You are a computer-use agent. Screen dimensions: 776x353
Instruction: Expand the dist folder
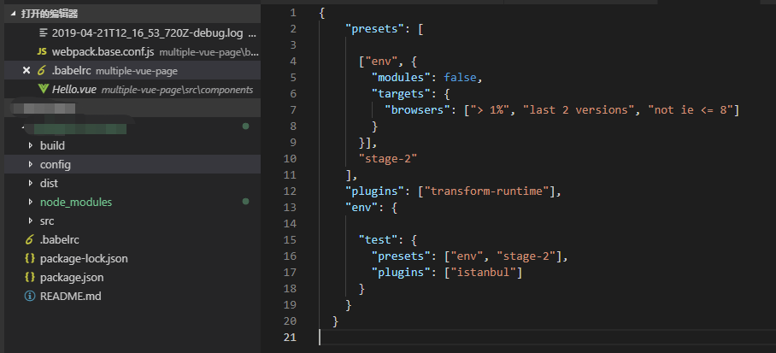[x=31, y=183]
